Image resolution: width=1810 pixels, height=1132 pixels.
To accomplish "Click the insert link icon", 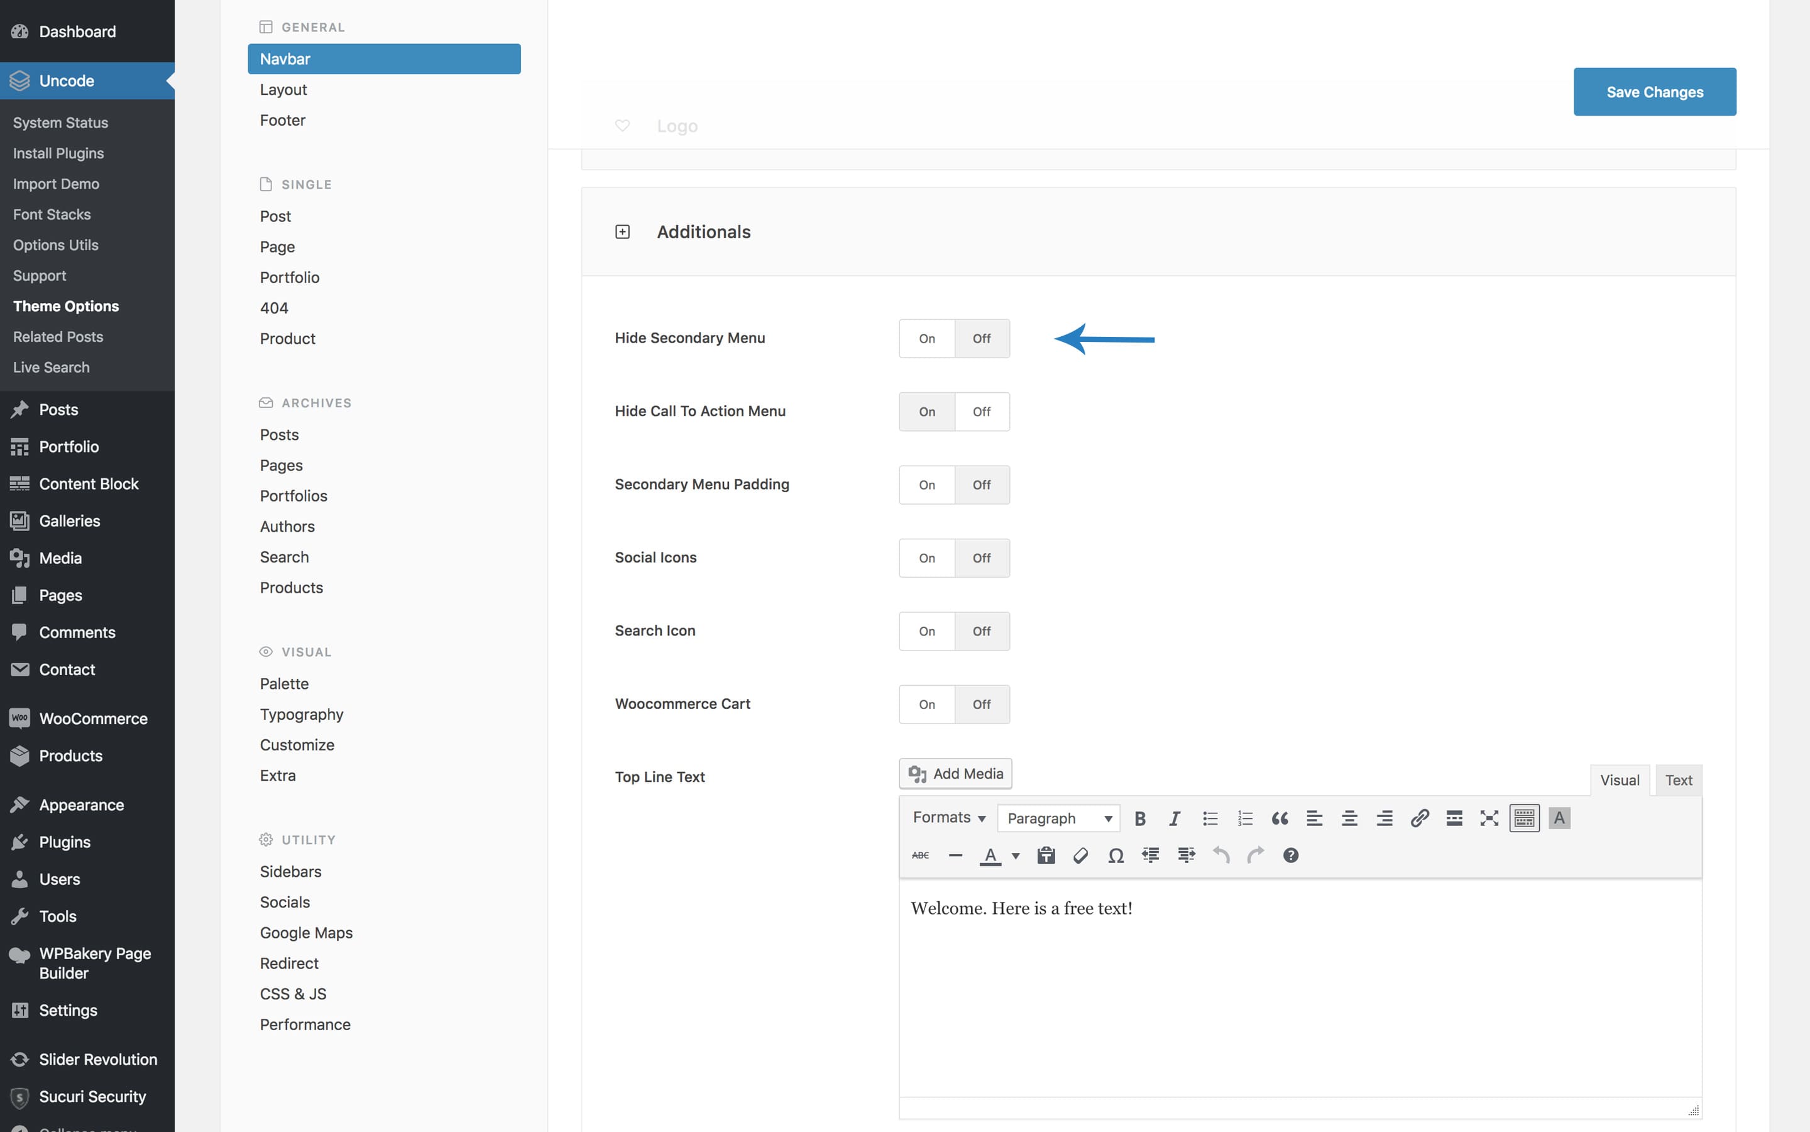I will tap(1419, 818).
